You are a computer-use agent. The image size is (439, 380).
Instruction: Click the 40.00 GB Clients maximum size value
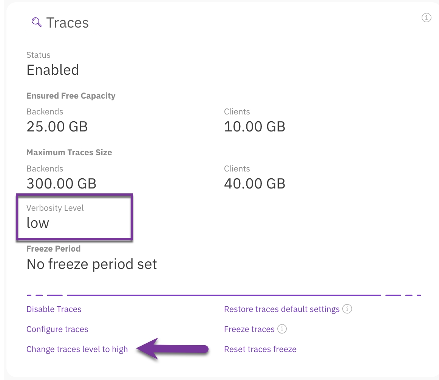(x=254, y=184)
